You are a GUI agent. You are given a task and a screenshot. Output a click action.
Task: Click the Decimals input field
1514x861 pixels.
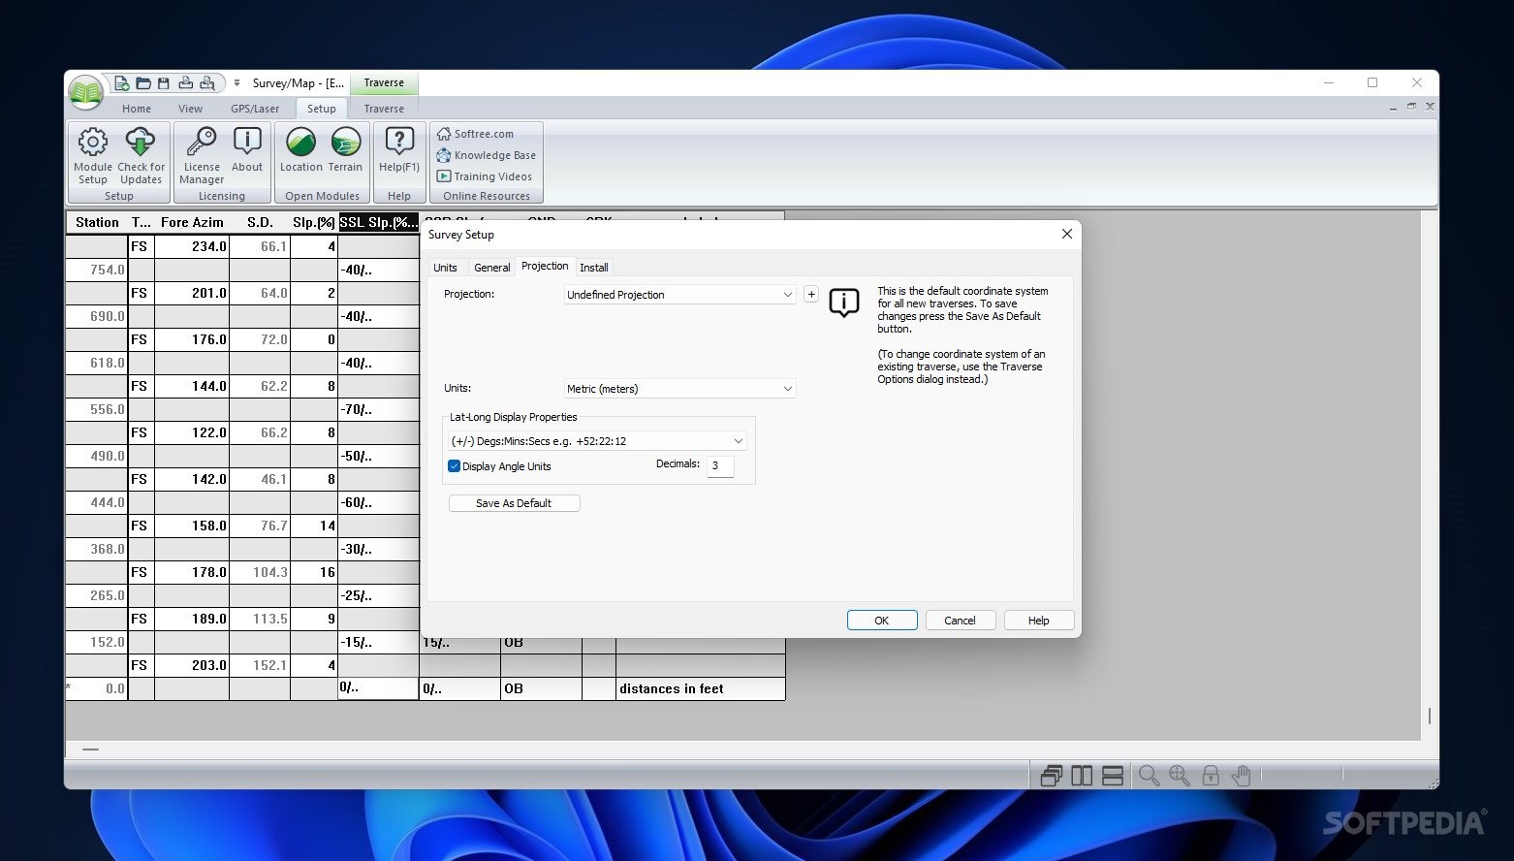coord(720,465)
